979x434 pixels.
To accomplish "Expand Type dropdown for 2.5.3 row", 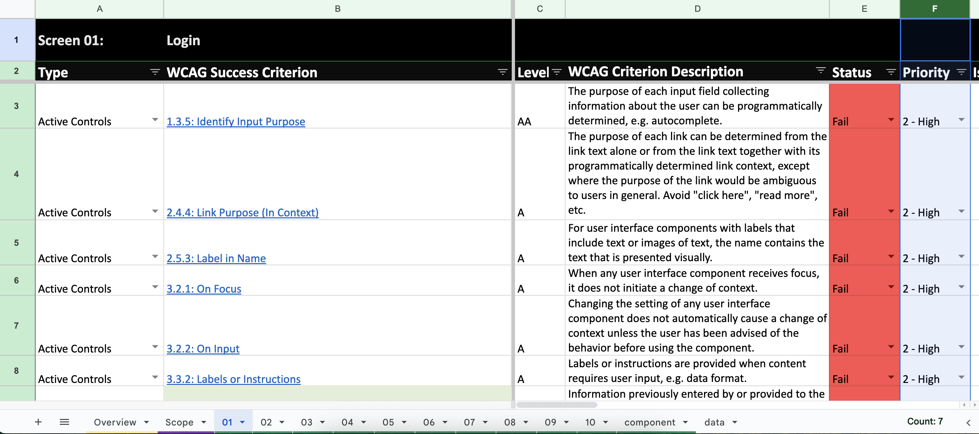I will click(x=155, y=257).
